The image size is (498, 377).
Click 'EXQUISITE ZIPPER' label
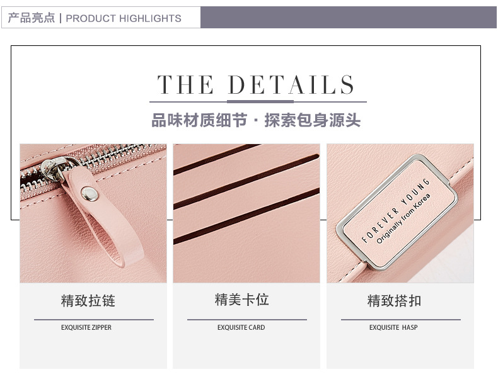(x=86, y=327)
